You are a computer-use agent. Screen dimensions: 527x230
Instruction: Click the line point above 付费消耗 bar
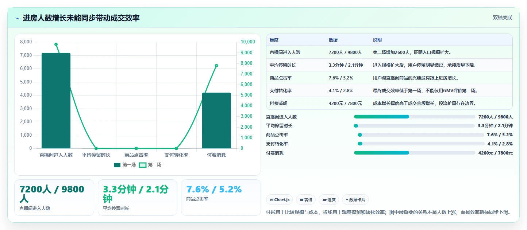click(x=216, y=66)
